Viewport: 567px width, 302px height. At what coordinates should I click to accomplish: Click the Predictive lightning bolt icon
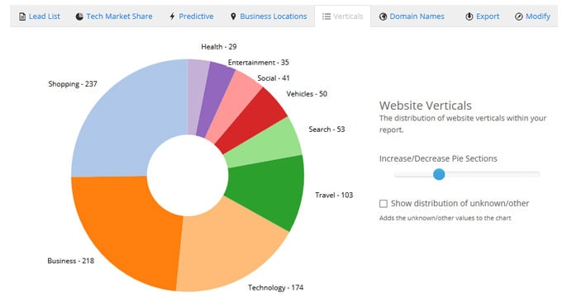pos(172,17)
